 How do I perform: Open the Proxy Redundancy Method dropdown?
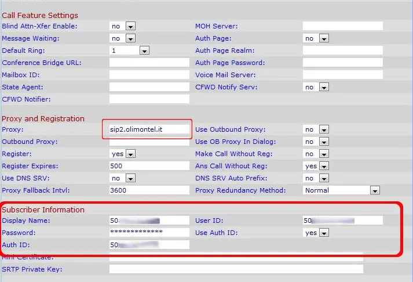tap(341, 190)
